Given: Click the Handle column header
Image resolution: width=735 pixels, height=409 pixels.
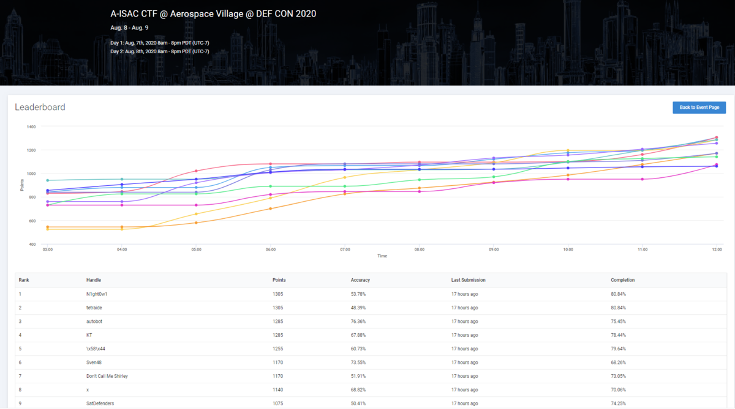Looking at the screenshot, I should (94, 280).
